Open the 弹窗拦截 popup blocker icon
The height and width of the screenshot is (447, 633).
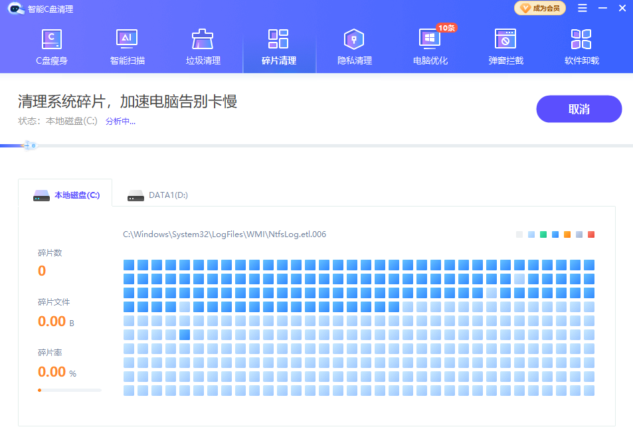[x=505, y=40]
